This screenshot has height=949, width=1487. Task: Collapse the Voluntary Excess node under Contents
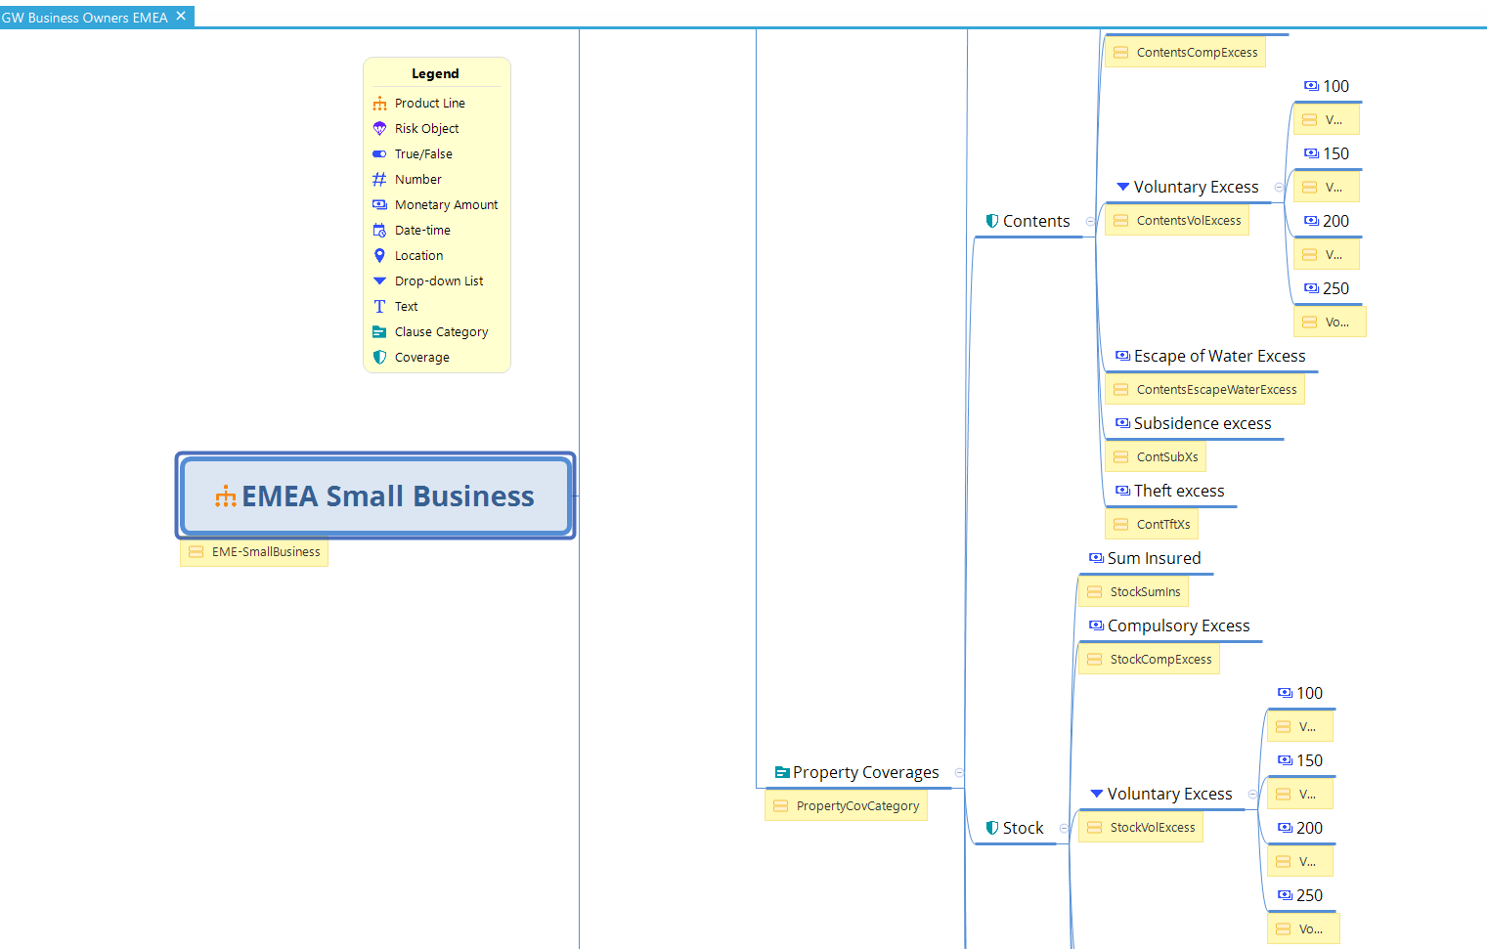[1279, 188]
